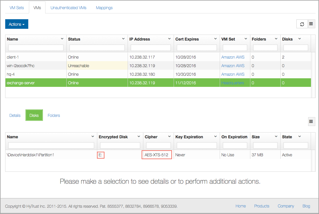The image size is (319, 214).
Task: Expand Cert Expires column menu
Action: [x=215, y=39]
